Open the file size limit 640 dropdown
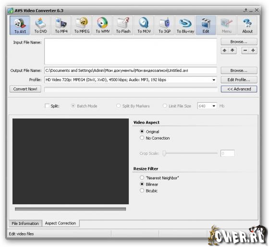269x247 pixels. coord(214,106)
